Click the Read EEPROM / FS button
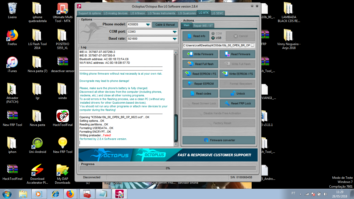 tap(201, 74)
